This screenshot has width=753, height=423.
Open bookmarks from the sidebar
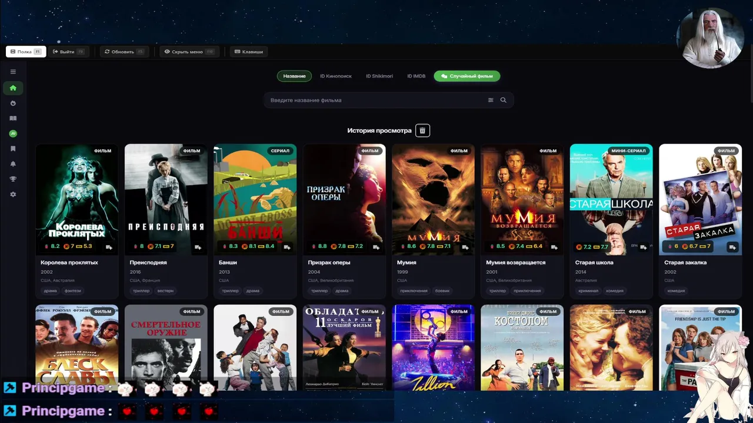pyautogui.click(x=13, y=149)
